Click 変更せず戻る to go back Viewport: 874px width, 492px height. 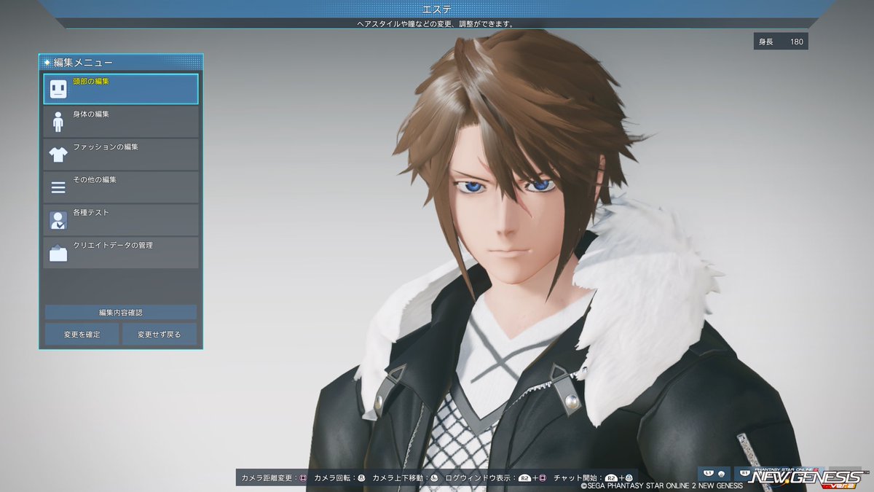tap(160, 335)
